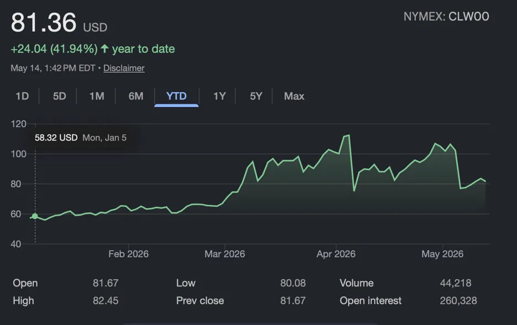
Task: Click the Volume label
Action: point(357,283)
